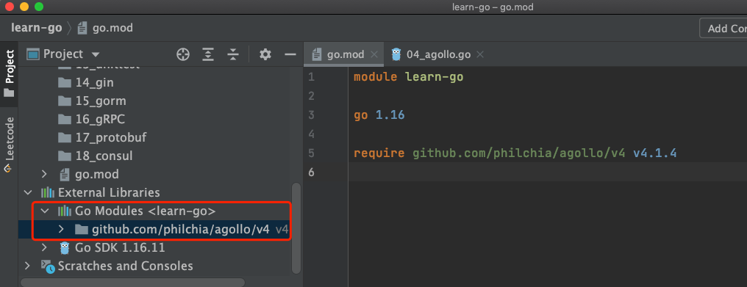Click the Scratches and Consoles icon

coord(47,266)
